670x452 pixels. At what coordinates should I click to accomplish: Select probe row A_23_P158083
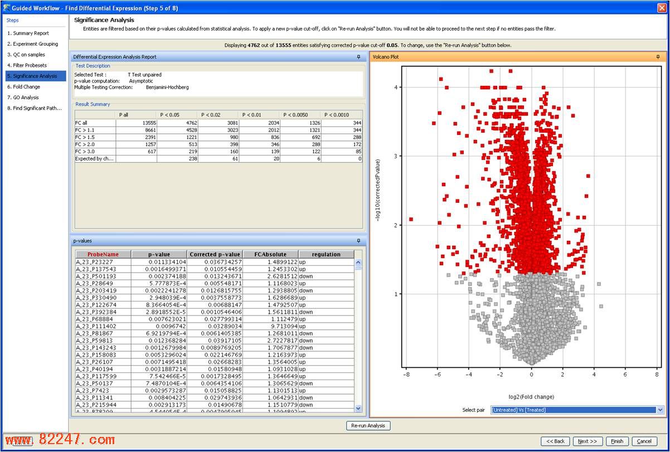(x=215, y=355)
